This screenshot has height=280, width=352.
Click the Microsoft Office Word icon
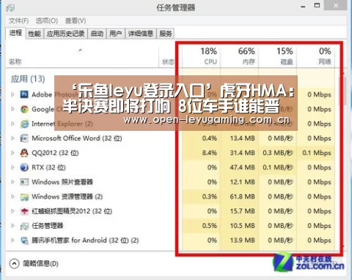point(24,138)
